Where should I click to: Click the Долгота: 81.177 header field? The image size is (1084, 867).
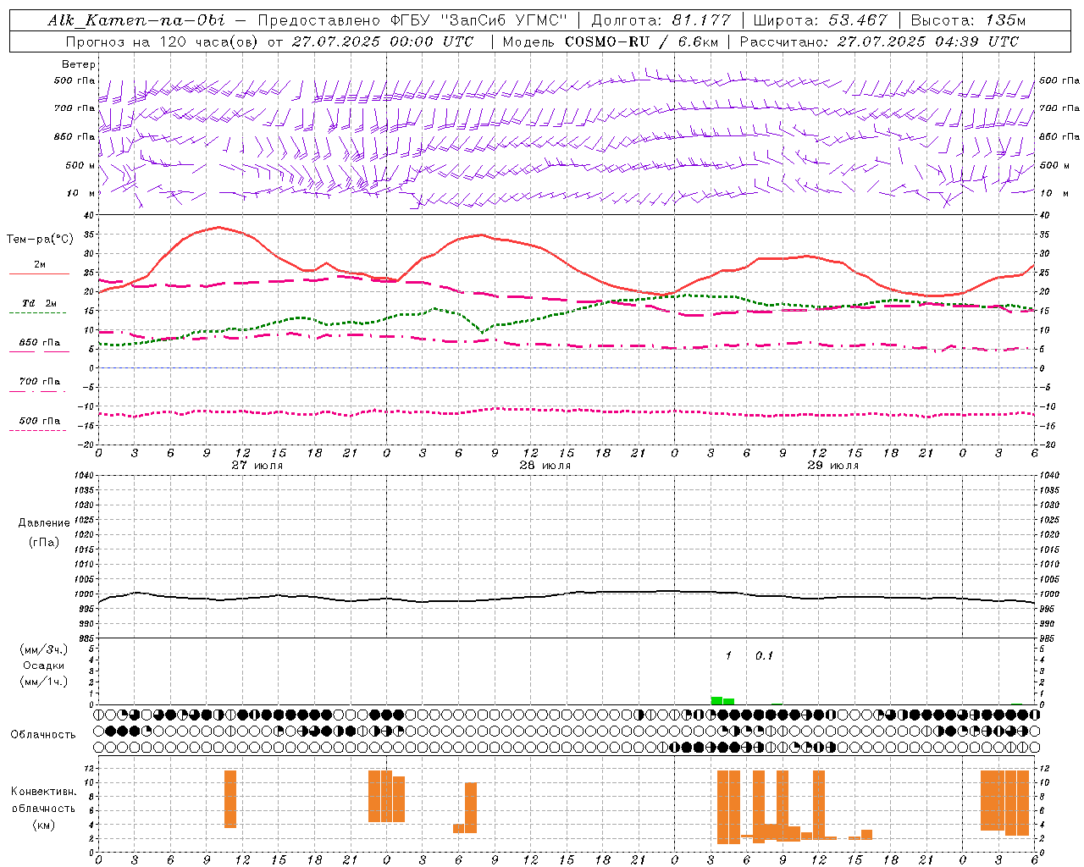pos(661,20)
